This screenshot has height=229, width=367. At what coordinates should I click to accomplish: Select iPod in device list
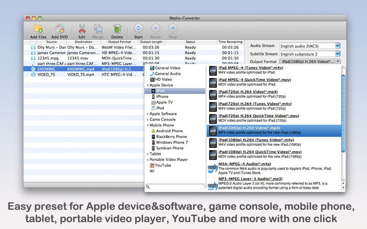(x=158, y=108)
